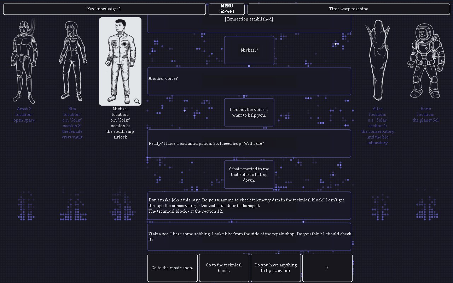This screenshot has height=283, width=453.
Task: Click the magnifier icon on Michael's portrait
Action: tap(137, 101)
